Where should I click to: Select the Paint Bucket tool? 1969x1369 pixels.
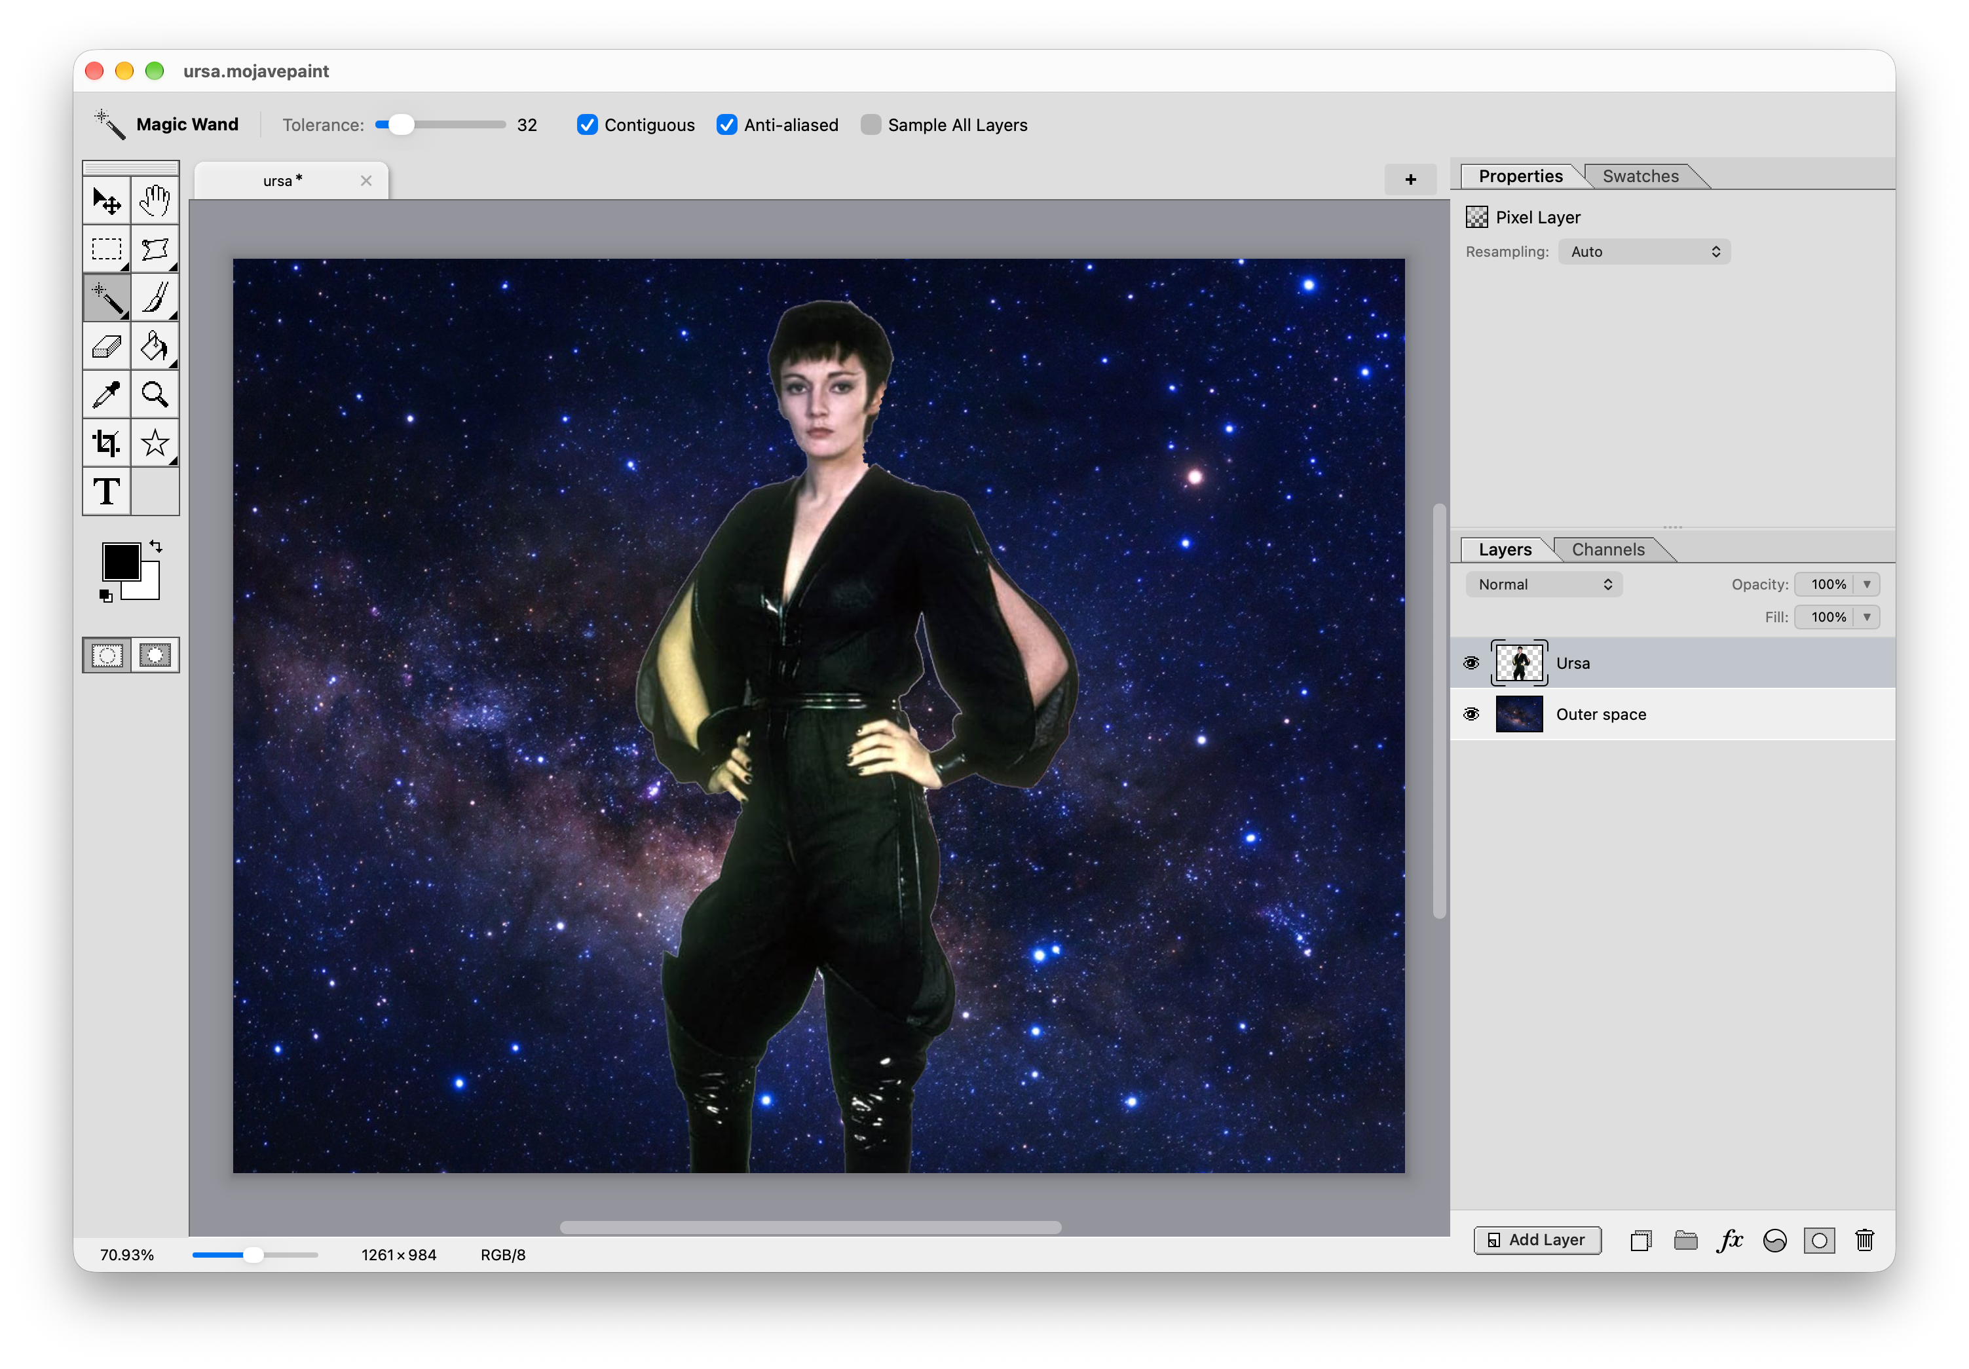tap(155, 347)
